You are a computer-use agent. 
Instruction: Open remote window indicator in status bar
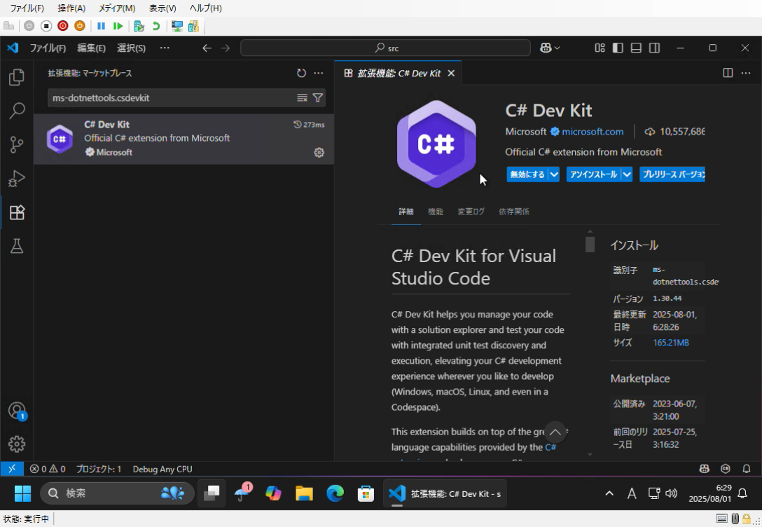(12, 469)
